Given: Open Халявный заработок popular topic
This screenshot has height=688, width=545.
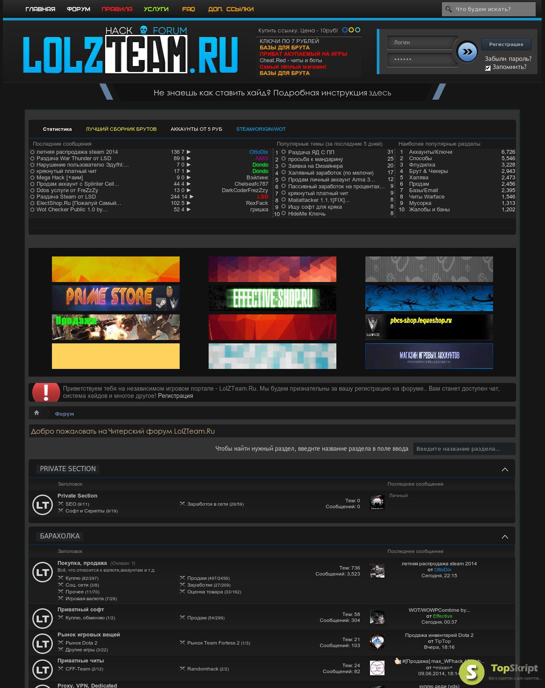Looking at the screenshot, I should (x=331, y=173).
